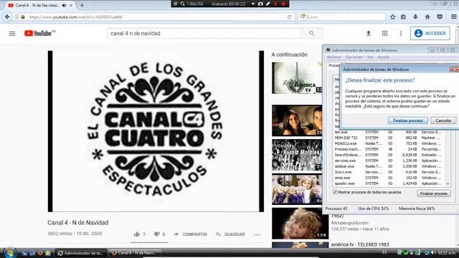Click the recorder zoom magnifier icon

pos(183,4)
